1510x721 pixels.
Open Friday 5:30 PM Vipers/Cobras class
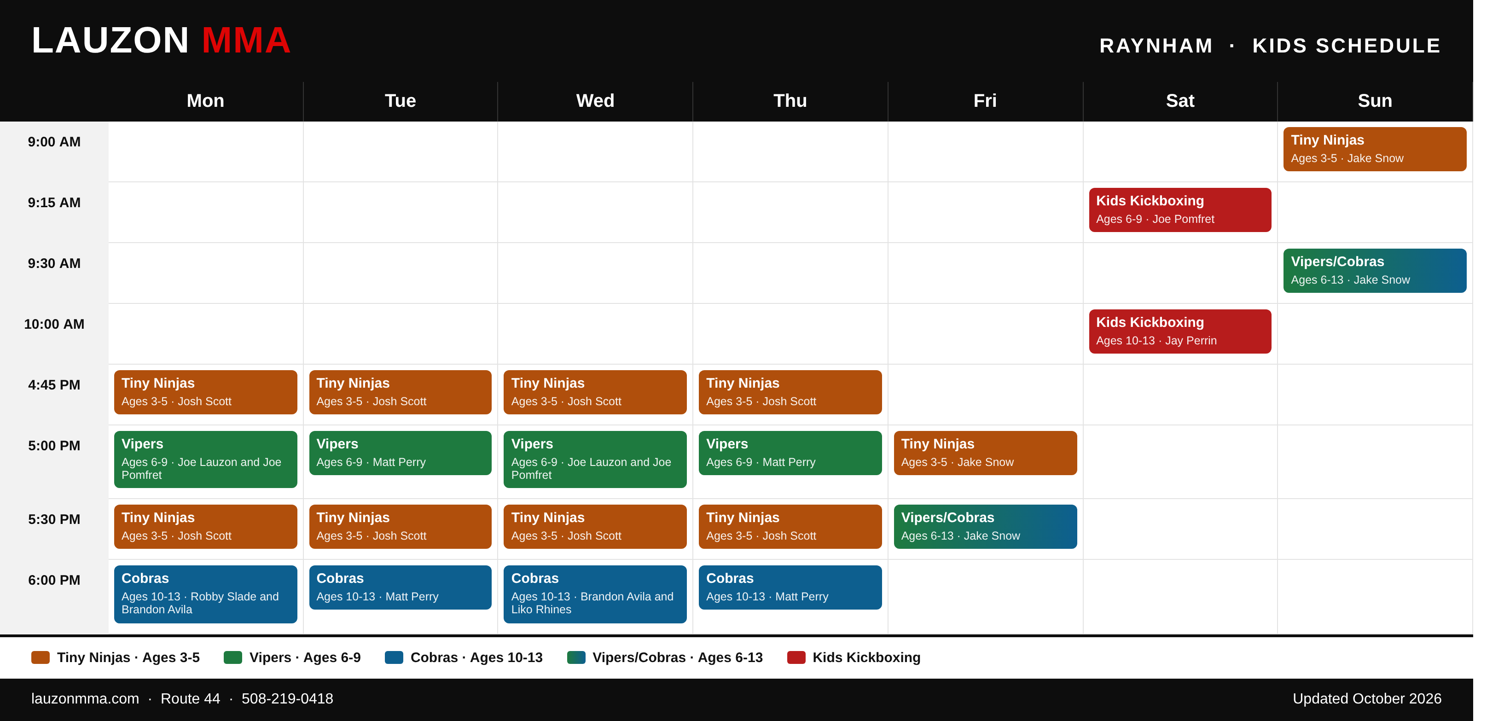point(985,526)
